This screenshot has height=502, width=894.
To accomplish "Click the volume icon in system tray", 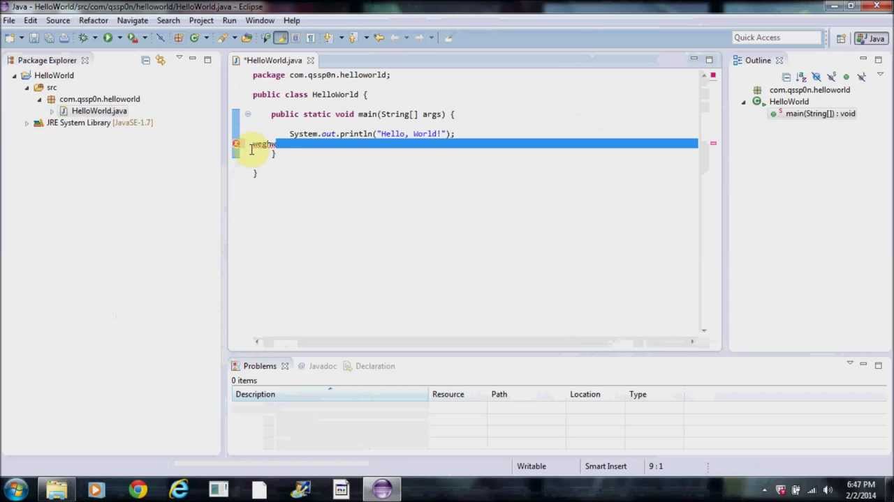I will click(x=828, y=490).
